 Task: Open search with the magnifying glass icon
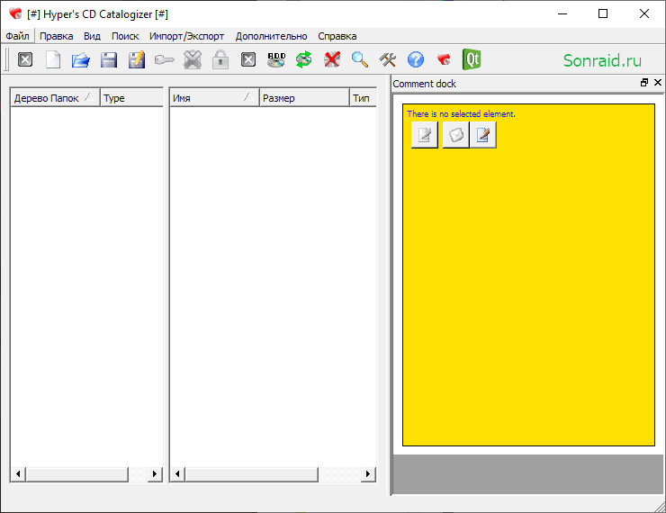360,60
